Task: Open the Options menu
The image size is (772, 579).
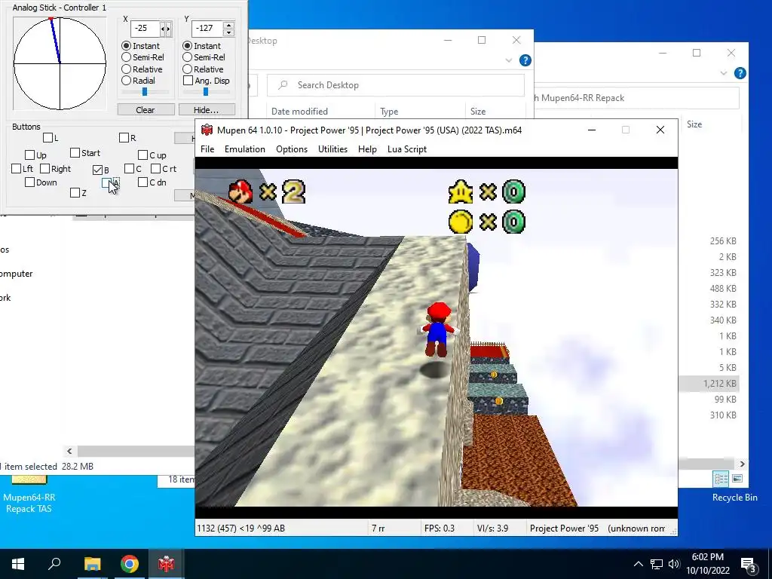Action: pyautogui.click(x=292, y=149)
